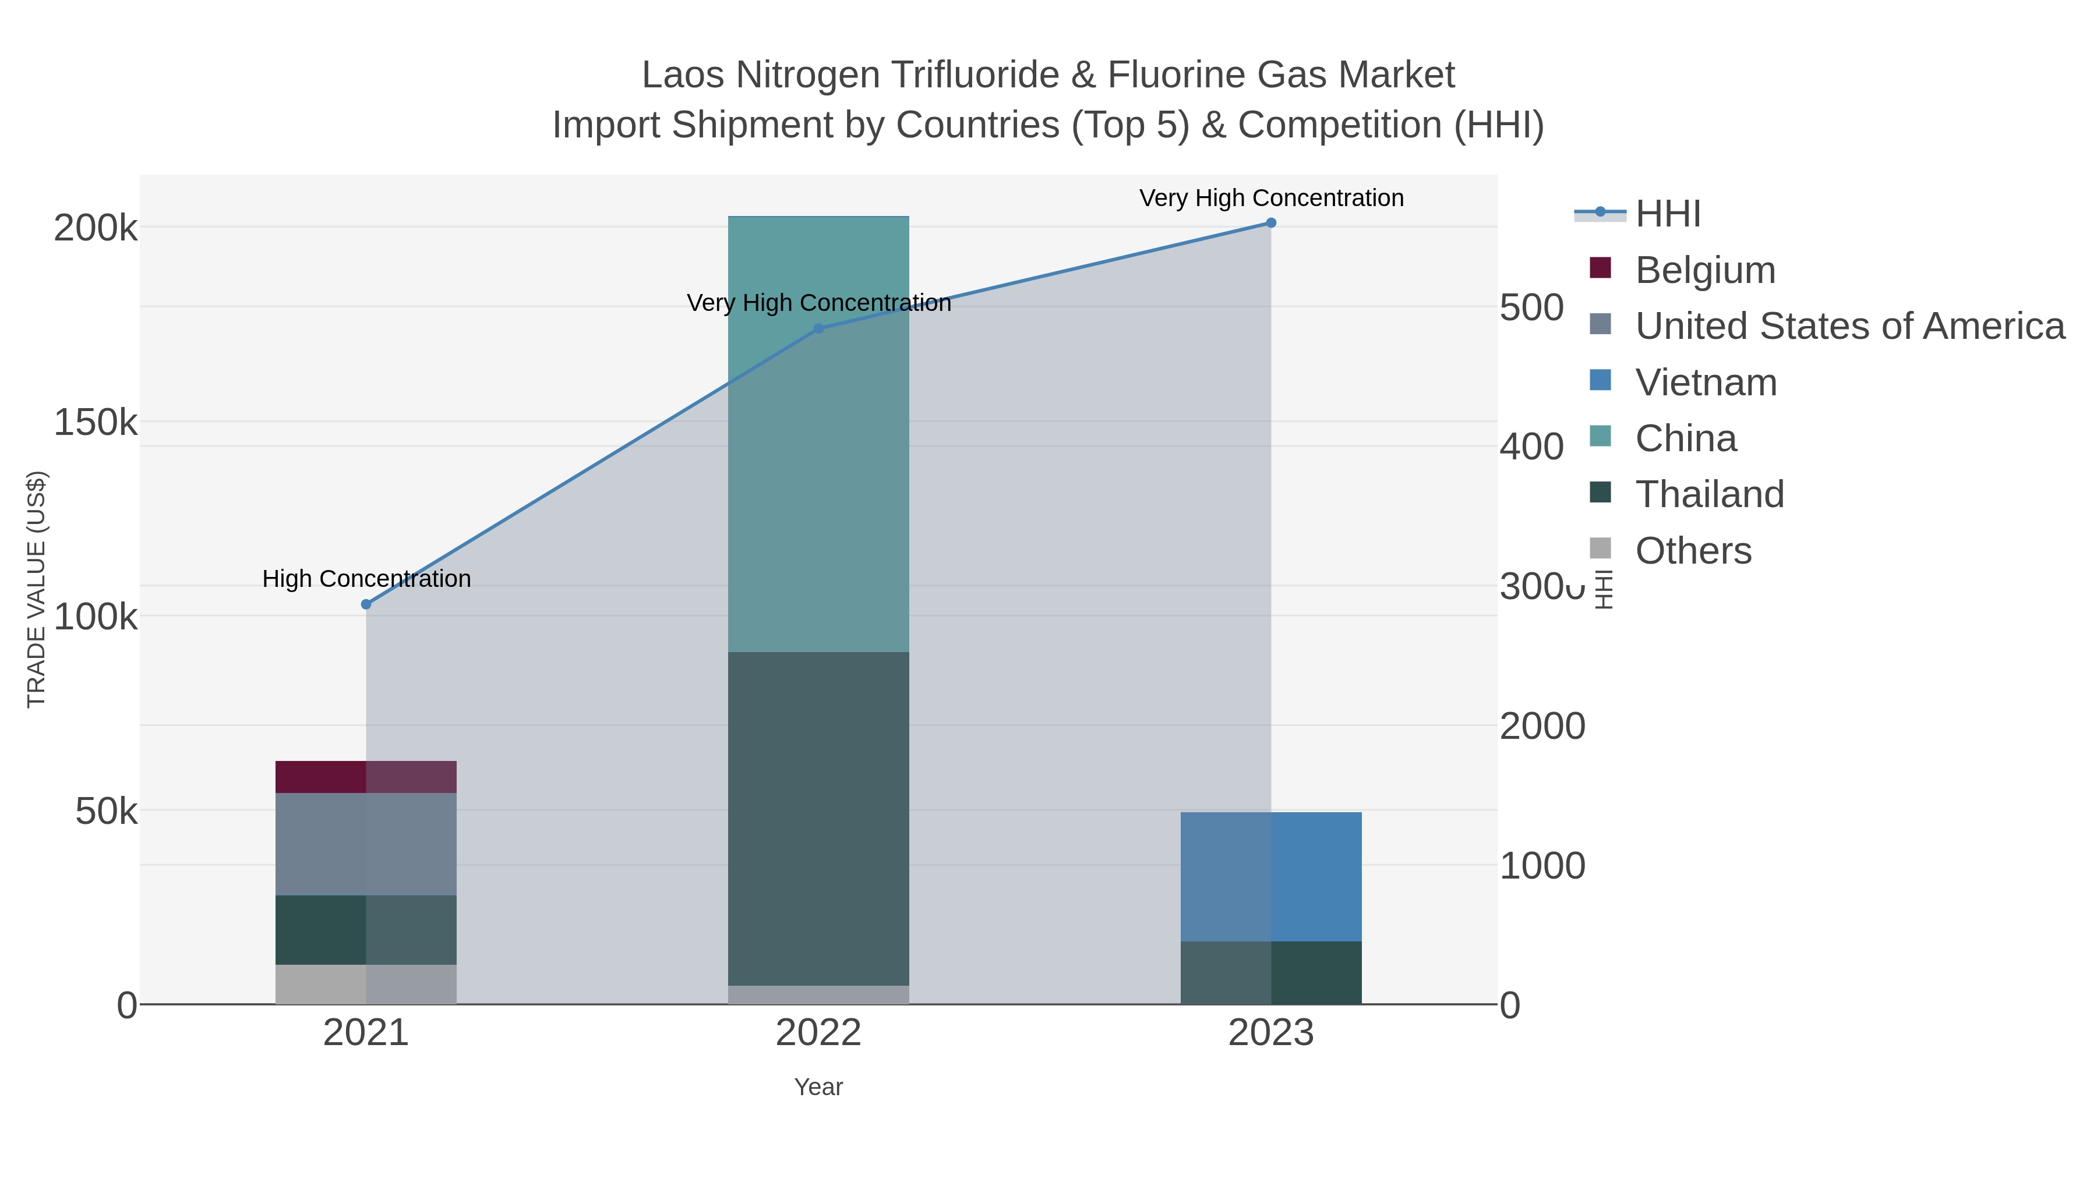Select the Others bar segment in 2022
The width and height of the screenshot is (2097, 1179).
(x=818, y=995)
